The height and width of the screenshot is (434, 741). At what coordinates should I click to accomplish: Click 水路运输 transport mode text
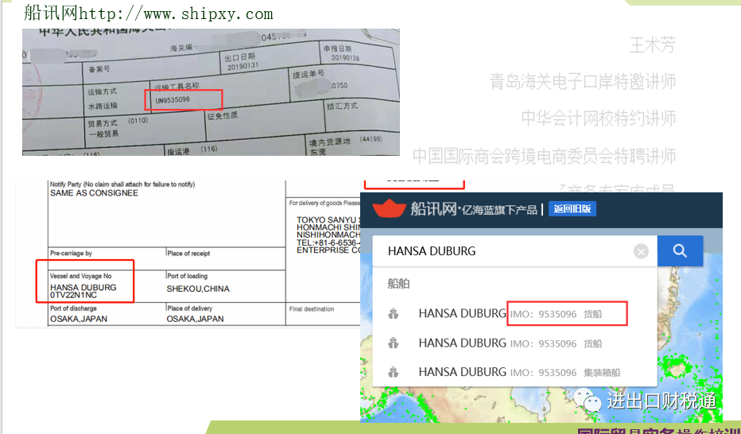[103, 107]
